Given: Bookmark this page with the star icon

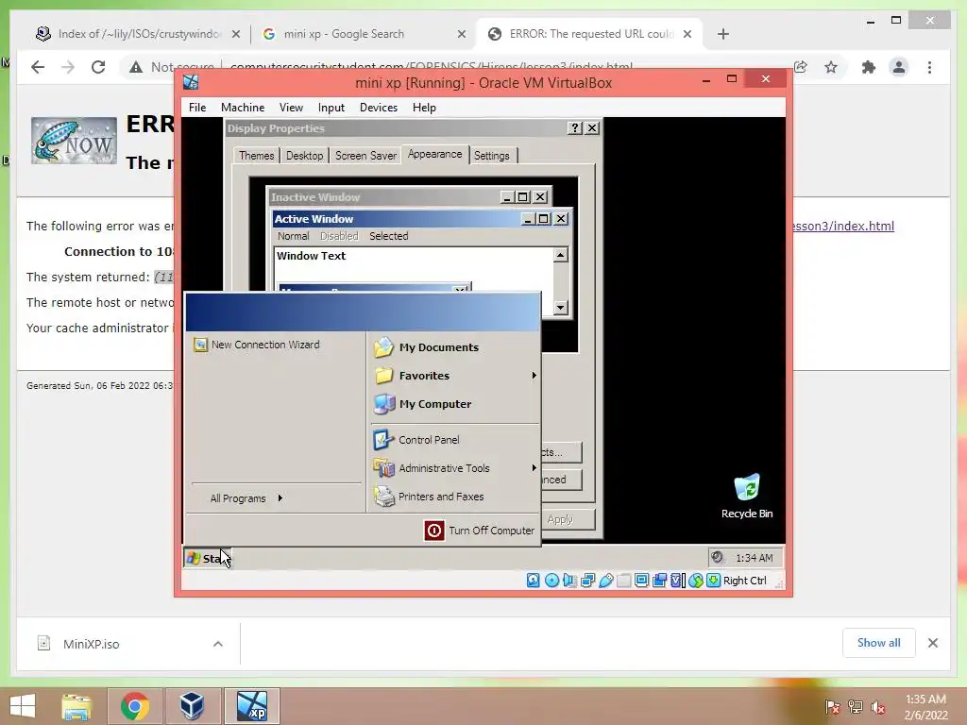Looking at the screenshot, I should point(831,67).
